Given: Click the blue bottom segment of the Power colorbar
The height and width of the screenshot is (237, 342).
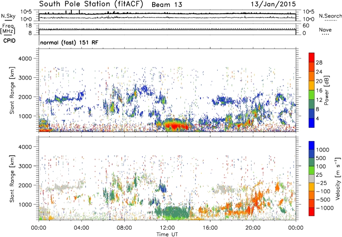Looking at the screenshot, I should tap(312, 123).
